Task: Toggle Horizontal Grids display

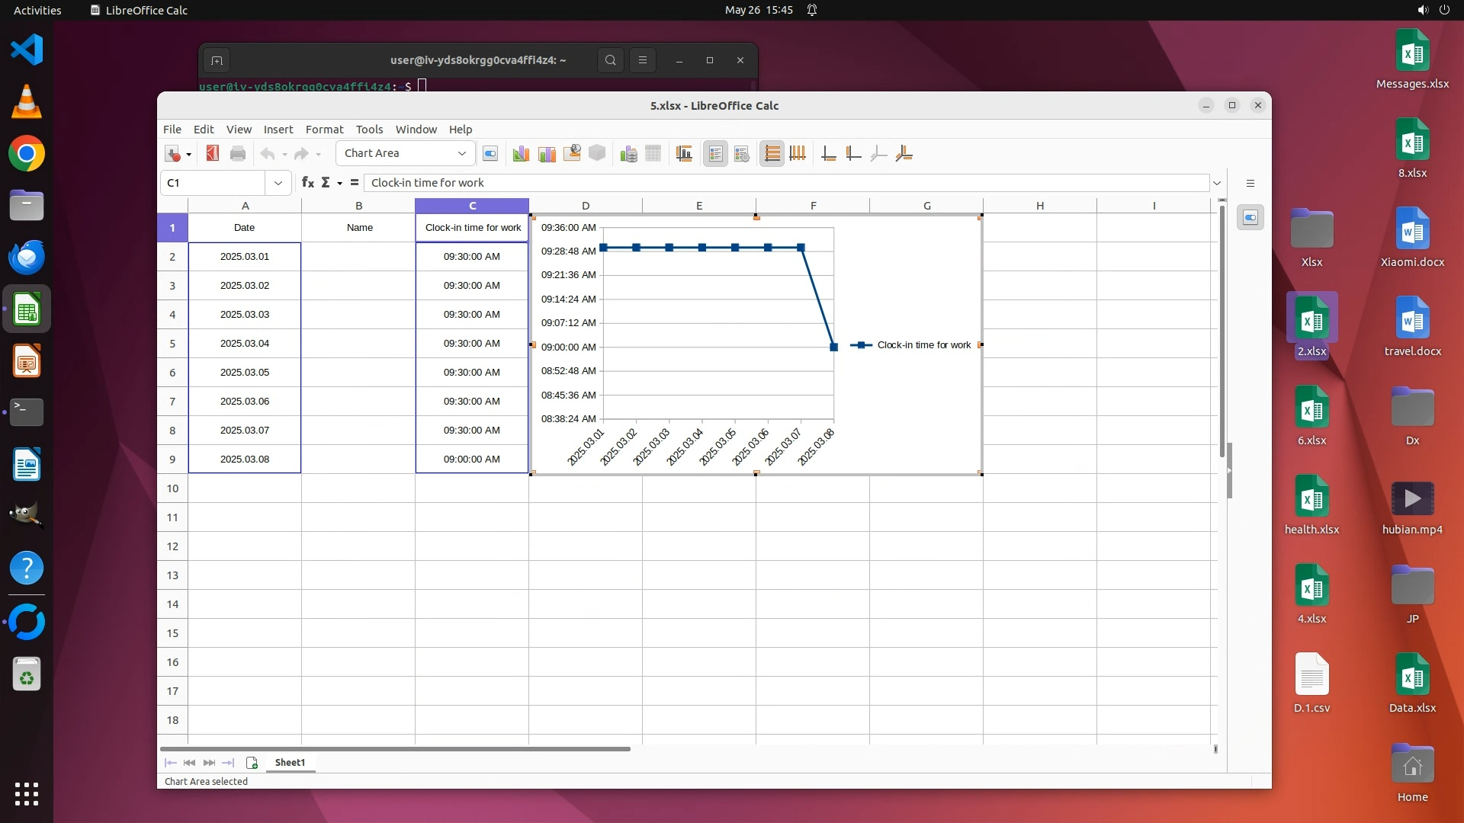Action: pyautogui.click(x=772, y=154)
